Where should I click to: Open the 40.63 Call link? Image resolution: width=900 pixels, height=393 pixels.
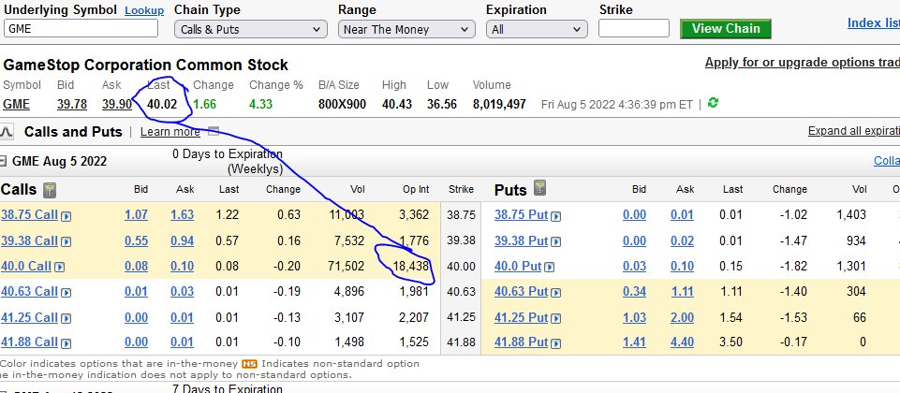click(29, 291)
